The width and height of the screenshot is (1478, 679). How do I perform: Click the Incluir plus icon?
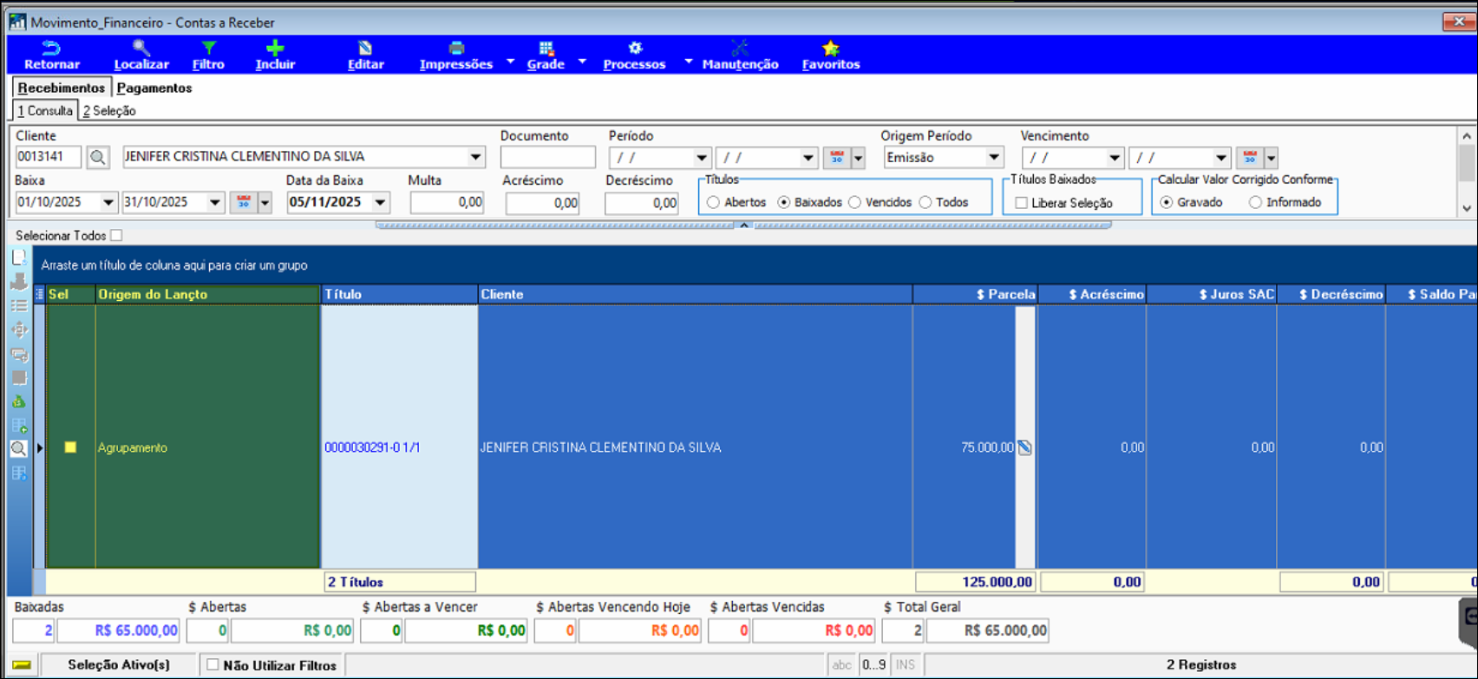275,49
